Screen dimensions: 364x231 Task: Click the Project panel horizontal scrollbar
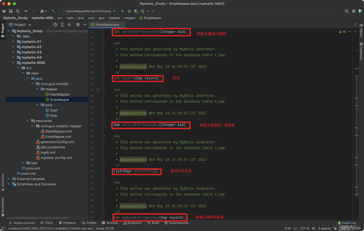37,218
